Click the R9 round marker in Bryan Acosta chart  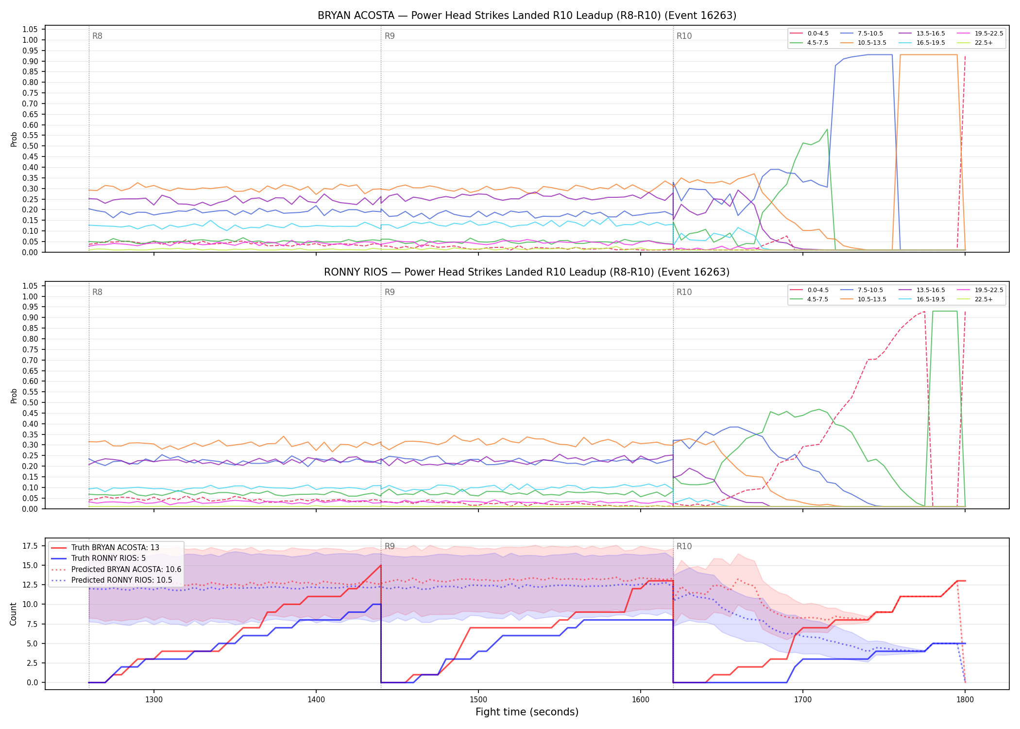coord(390,36)
